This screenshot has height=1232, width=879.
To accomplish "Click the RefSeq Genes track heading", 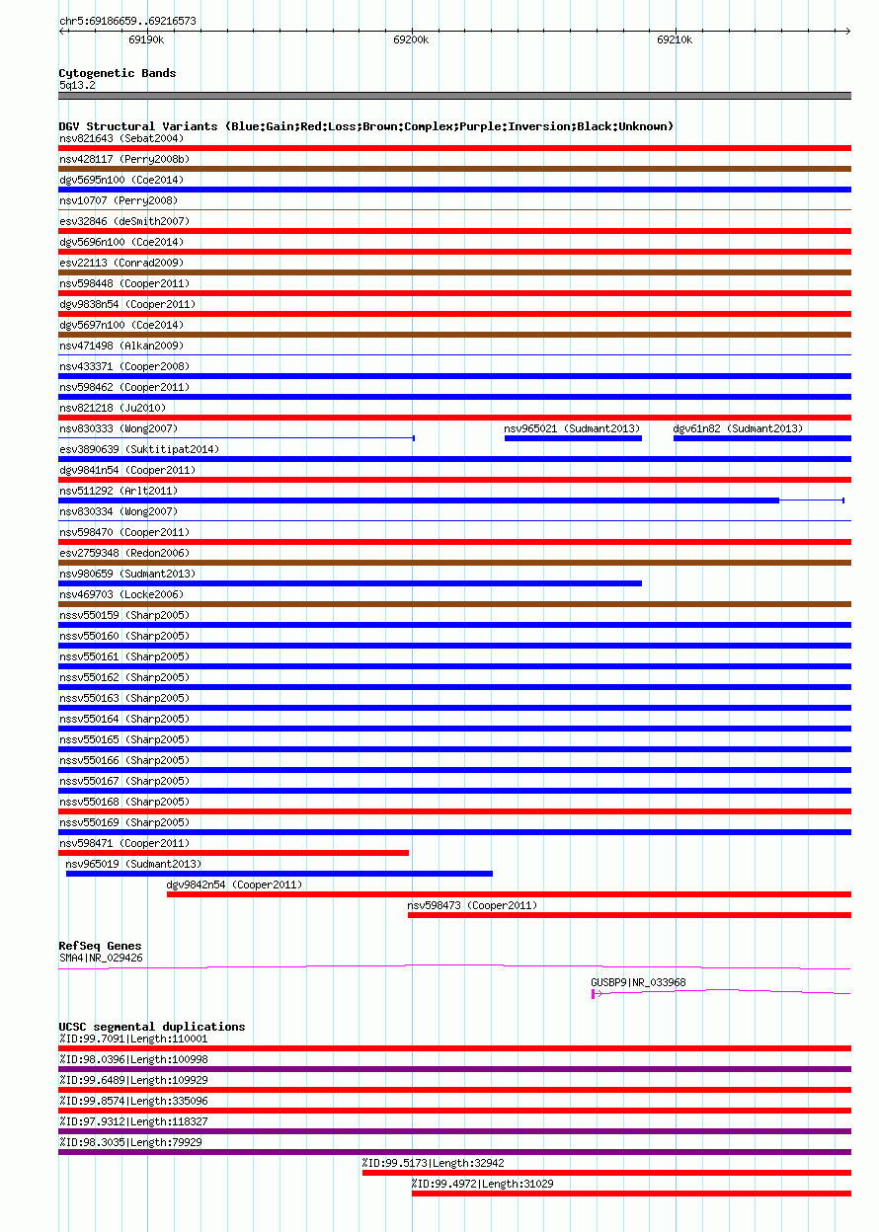I will point(100,946).
